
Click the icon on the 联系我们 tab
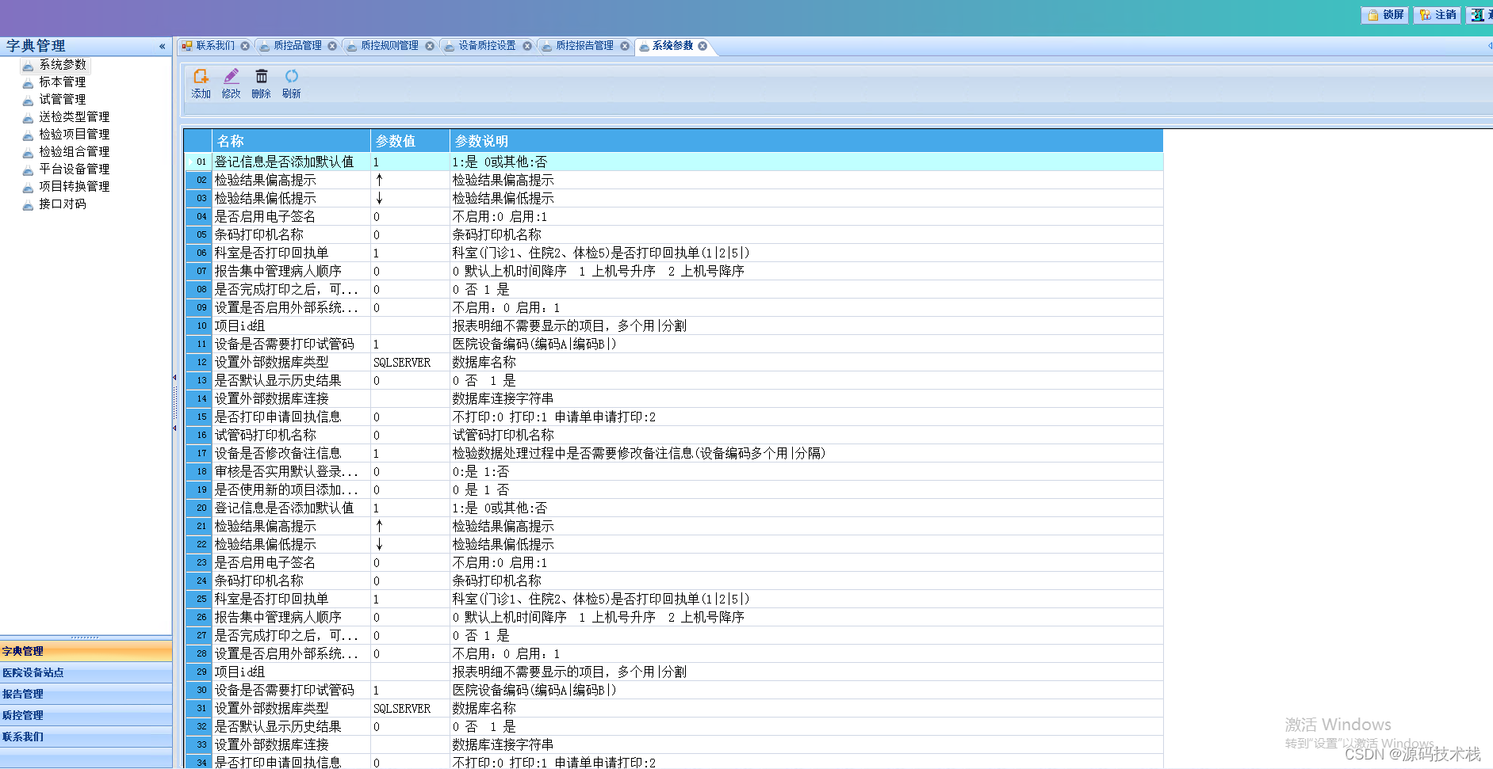[187, 46]
